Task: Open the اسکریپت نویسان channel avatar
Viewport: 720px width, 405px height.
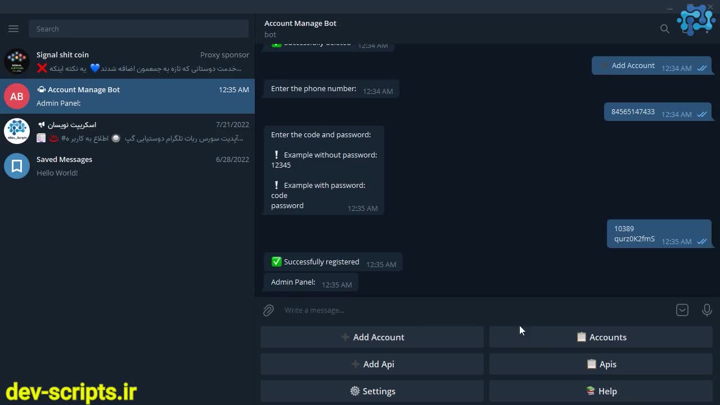Action: (17, 131)
